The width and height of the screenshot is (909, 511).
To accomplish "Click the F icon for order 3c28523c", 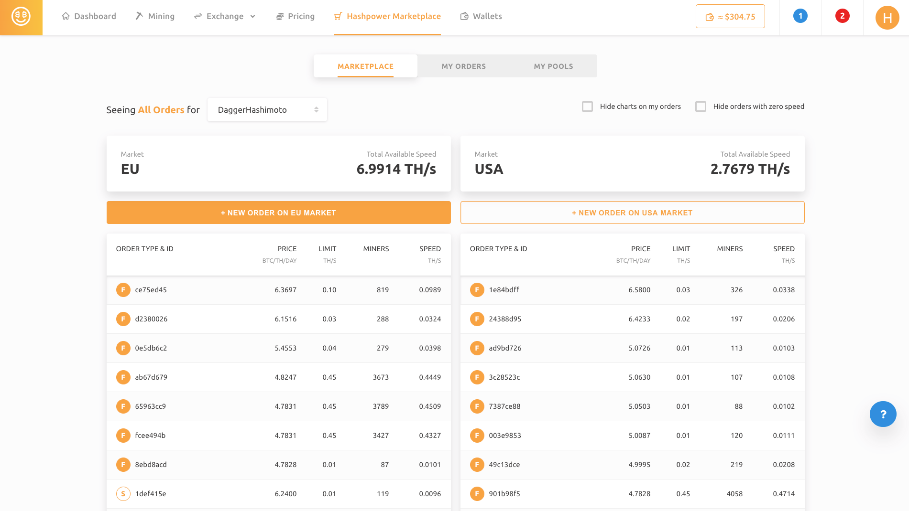I will click(477, 377).
